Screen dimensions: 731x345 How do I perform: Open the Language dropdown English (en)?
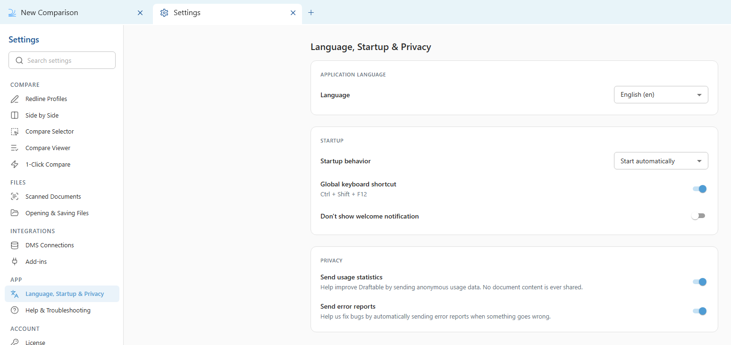click(x=661, y=94)
